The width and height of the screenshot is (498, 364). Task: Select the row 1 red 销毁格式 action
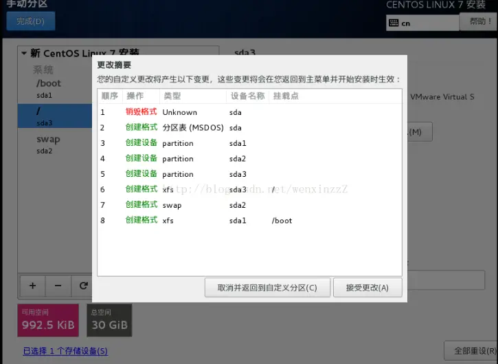(x=142, y=111)
